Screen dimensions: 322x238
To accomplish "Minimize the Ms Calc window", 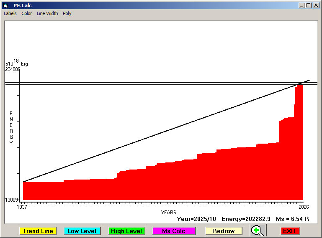I will 301,5.
